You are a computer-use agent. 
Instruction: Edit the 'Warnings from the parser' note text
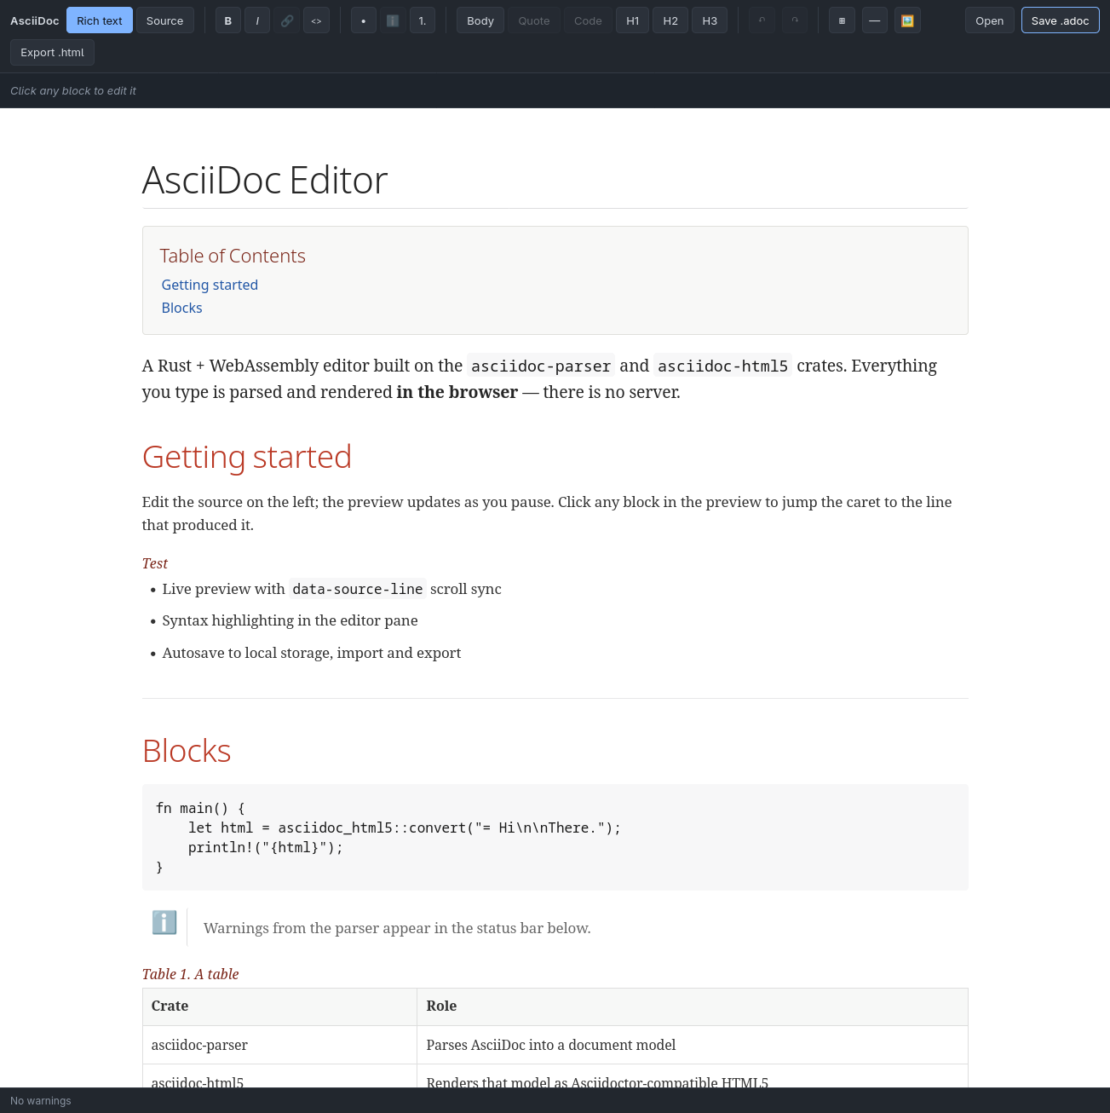coord(397,928)
